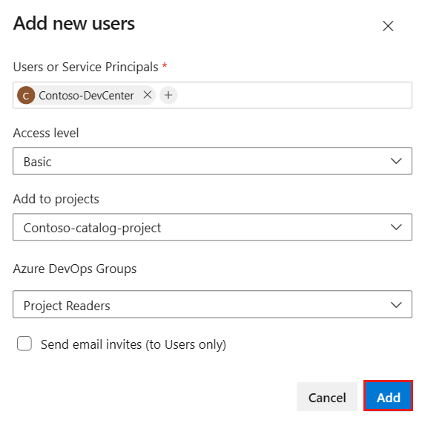This screenshot has width=422, height=423.
Task: Click the Add button
Action: tap(388, 396)
